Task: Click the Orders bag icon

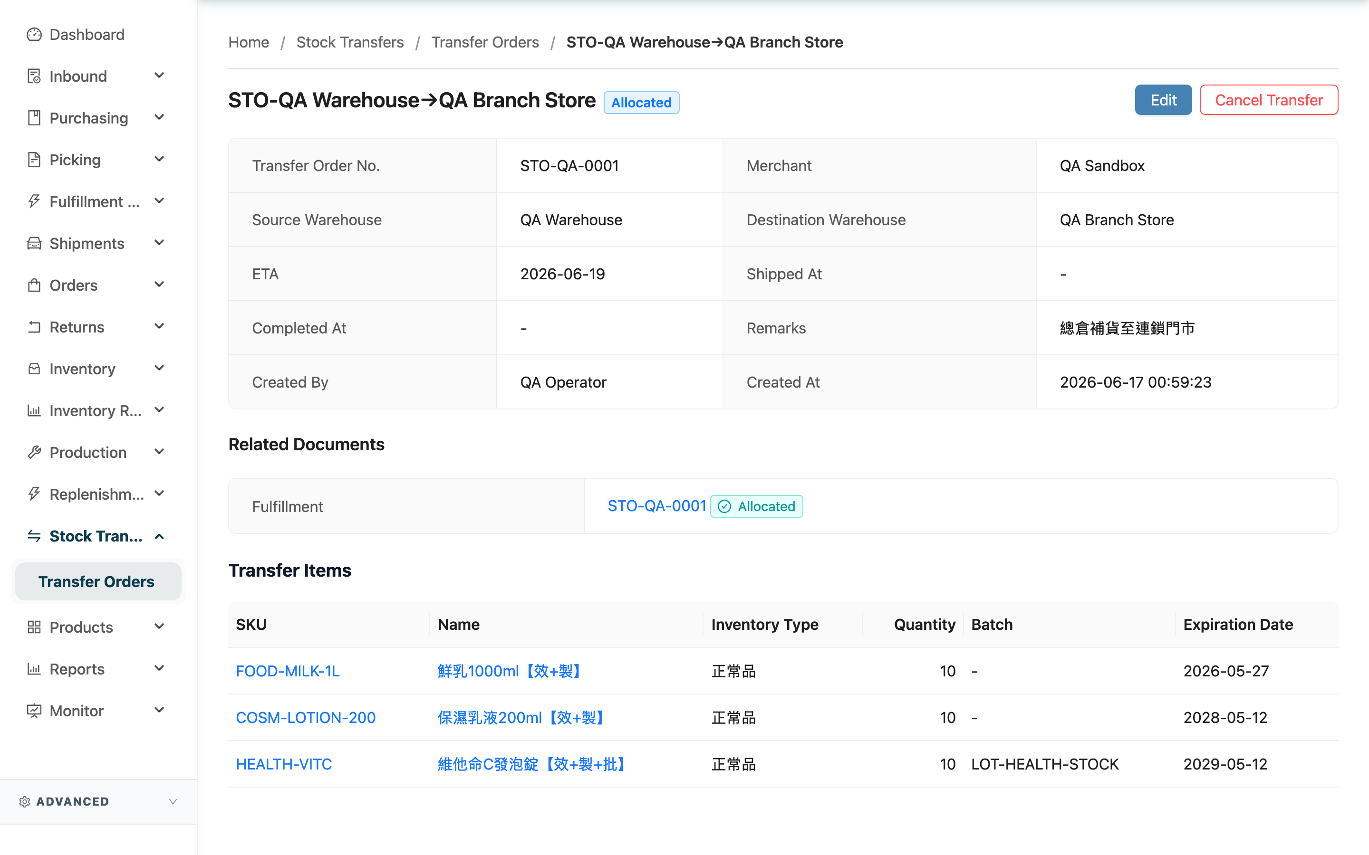Action: click(34, 285)
